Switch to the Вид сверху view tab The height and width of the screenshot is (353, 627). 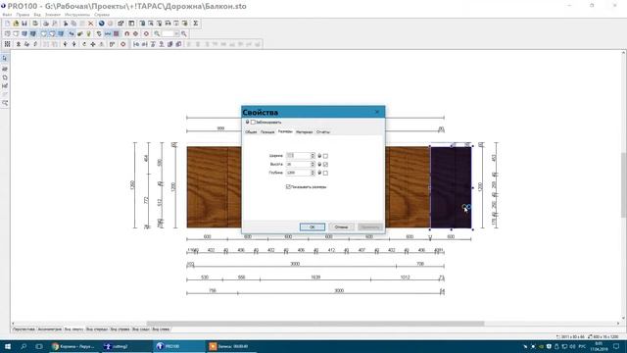click(74, 329)
